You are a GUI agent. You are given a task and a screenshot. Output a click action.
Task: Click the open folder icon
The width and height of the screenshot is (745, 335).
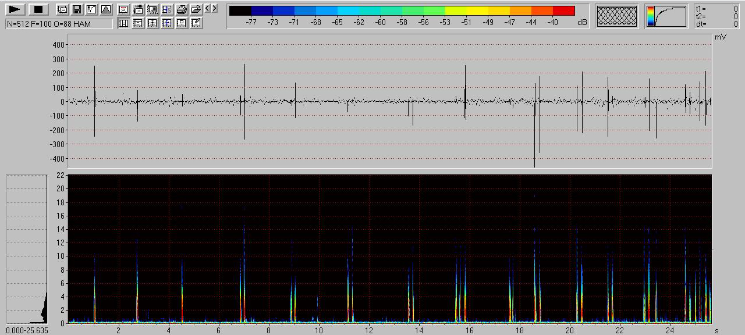point(196,9)
